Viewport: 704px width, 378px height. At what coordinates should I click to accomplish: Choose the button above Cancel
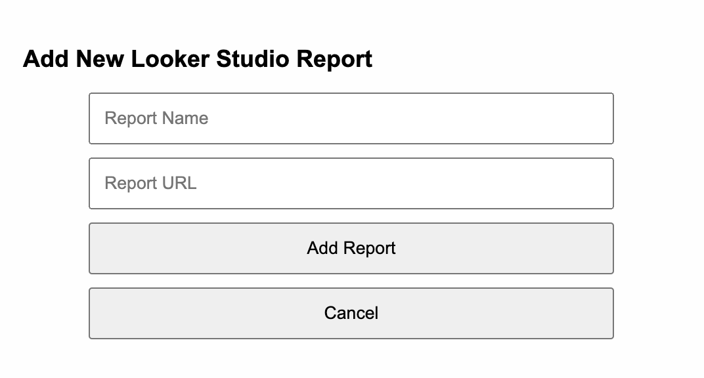351,249
